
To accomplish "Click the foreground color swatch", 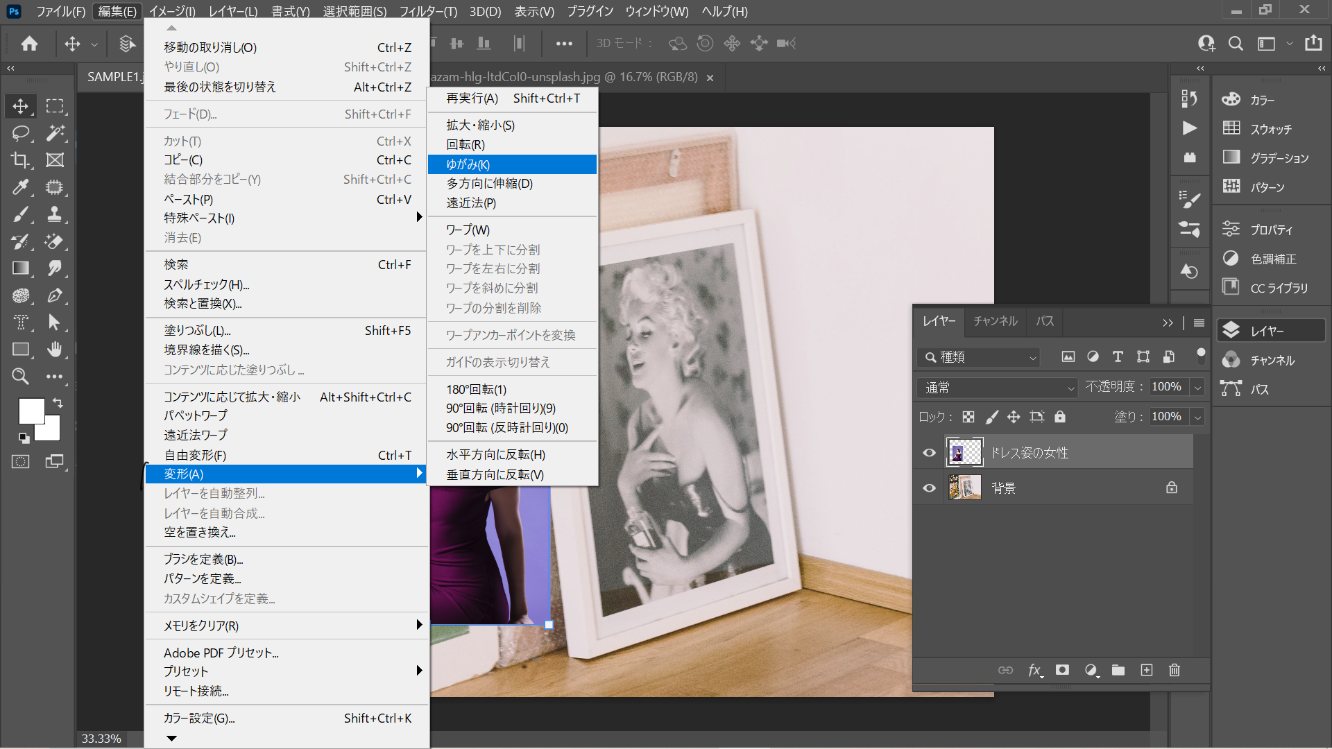I will [30, 410].
